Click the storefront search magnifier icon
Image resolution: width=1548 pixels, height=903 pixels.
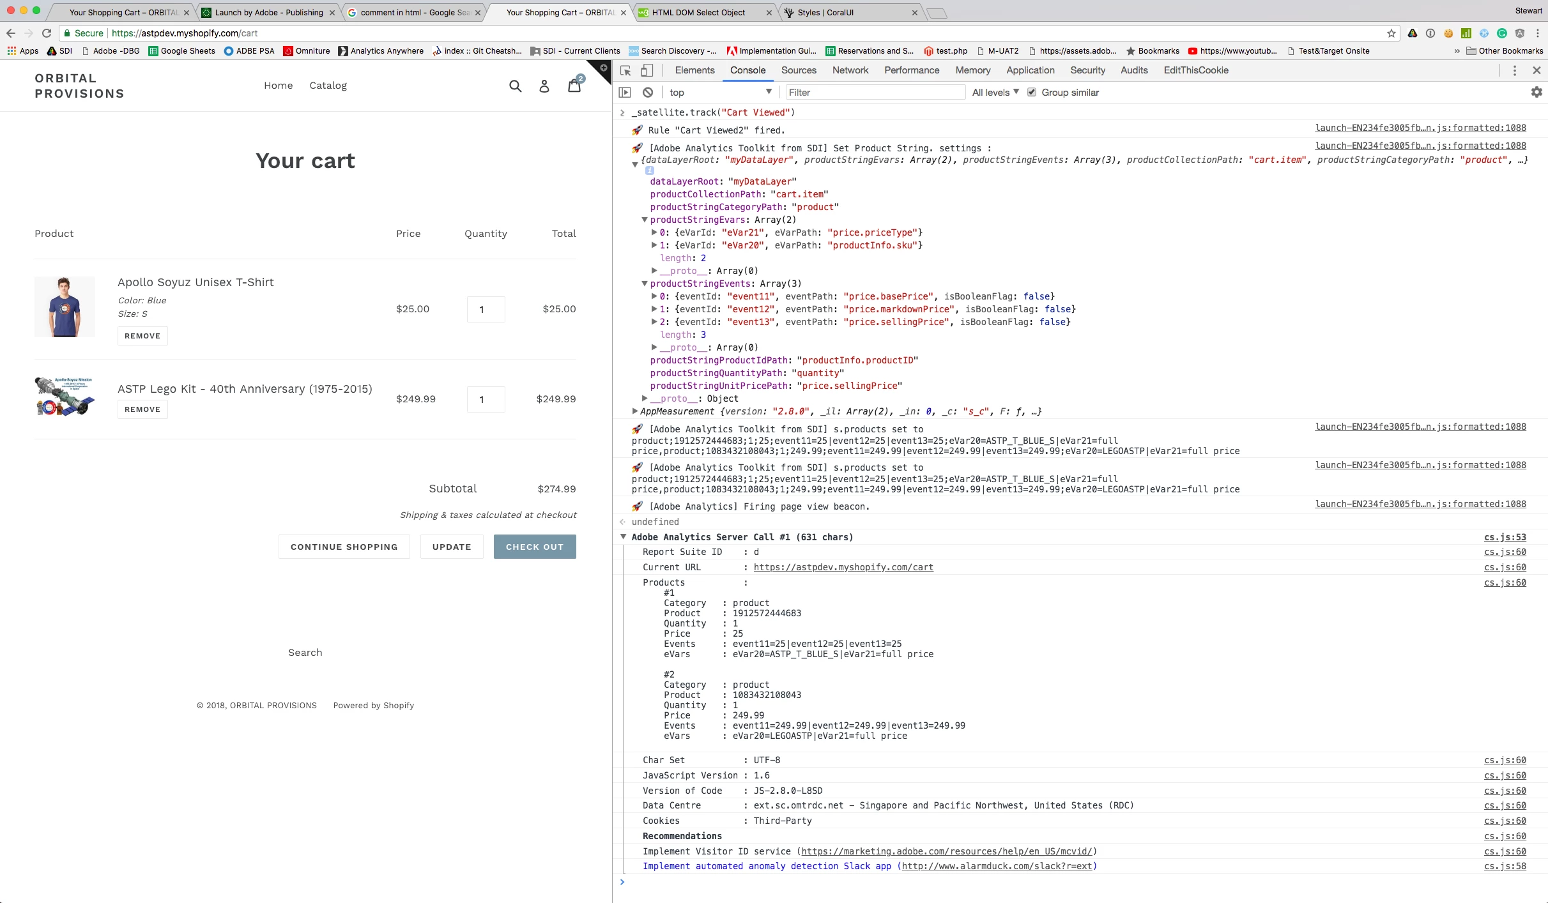tap(515, 86)
